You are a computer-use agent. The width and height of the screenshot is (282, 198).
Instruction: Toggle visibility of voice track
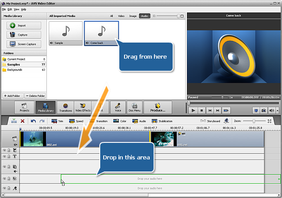point(4,188)
